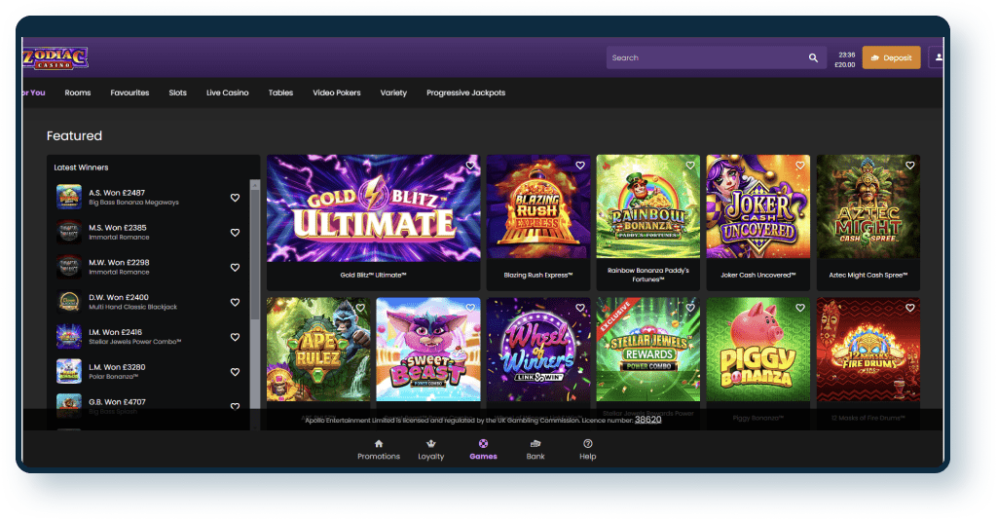The width and height of the screenshot is (997, 520).
Task: Toggle heart on Wheel of Winners tile
Action: [x=580, y=308]
